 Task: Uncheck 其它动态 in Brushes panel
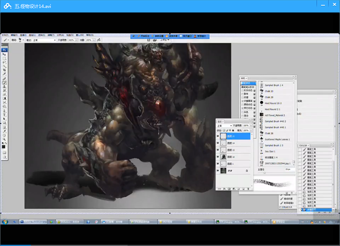243,108
